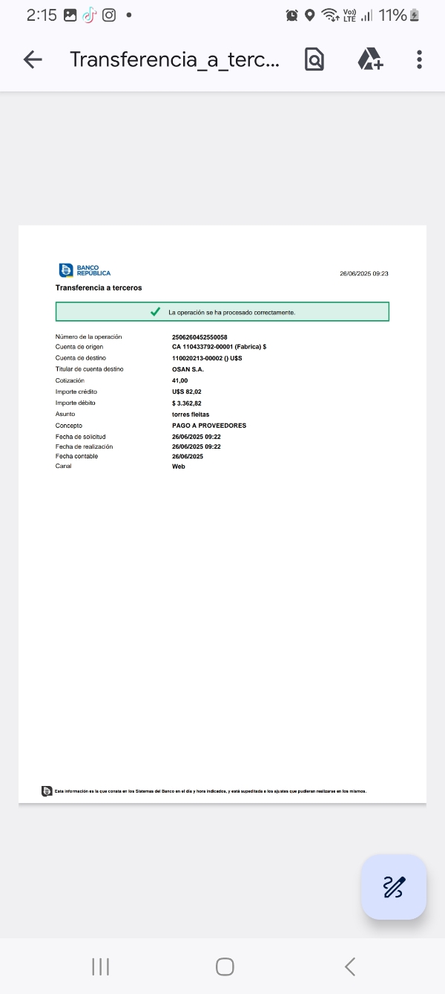This screenshot has height=994, width=445.
Task: Tap the "Transferencia a terceros" heading
Action: click(99, 288)
